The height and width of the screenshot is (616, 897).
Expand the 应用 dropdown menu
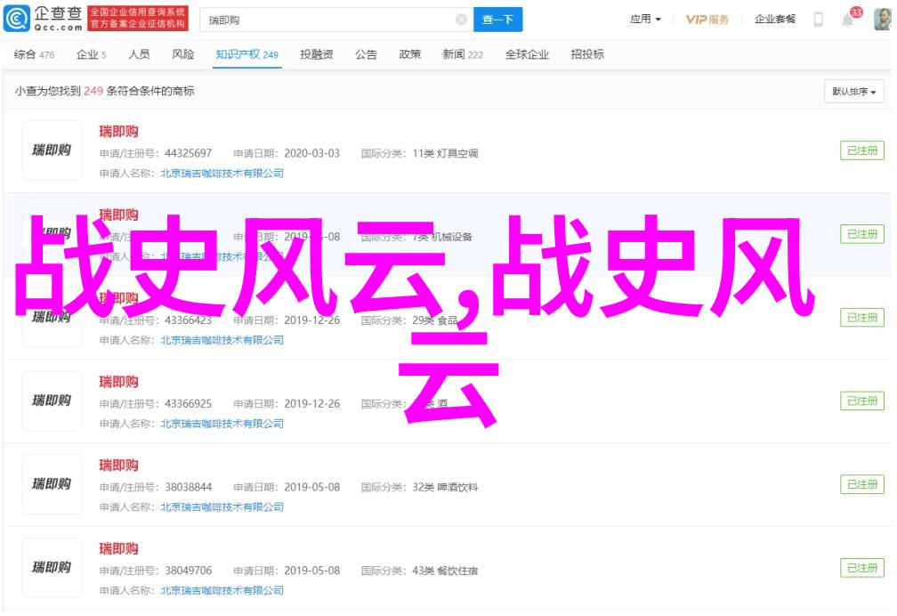pos(645,19)
